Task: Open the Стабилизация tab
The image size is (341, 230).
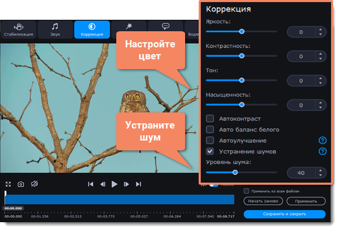Action: pyautogui.click(x=18, y=30)
